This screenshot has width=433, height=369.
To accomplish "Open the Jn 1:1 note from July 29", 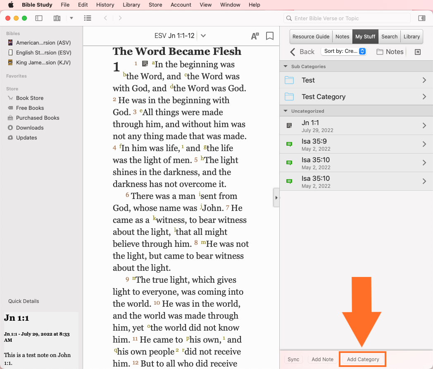I will point(356,125).
